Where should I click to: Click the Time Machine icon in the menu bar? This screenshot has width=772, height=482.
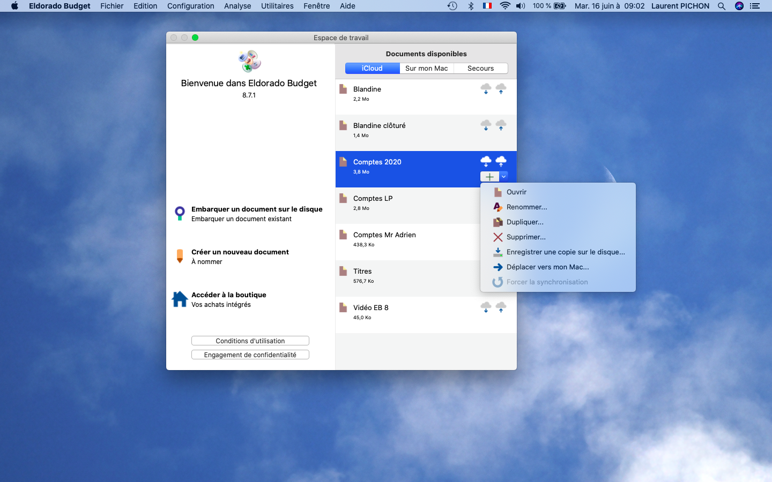[452, 6]
